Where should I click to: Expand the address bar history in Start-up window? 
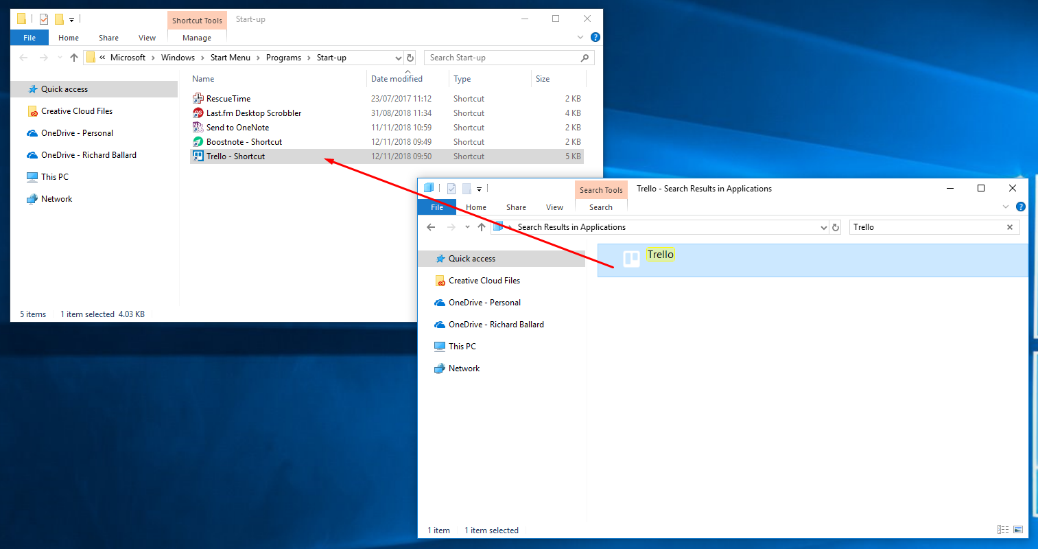coord(398,58)
